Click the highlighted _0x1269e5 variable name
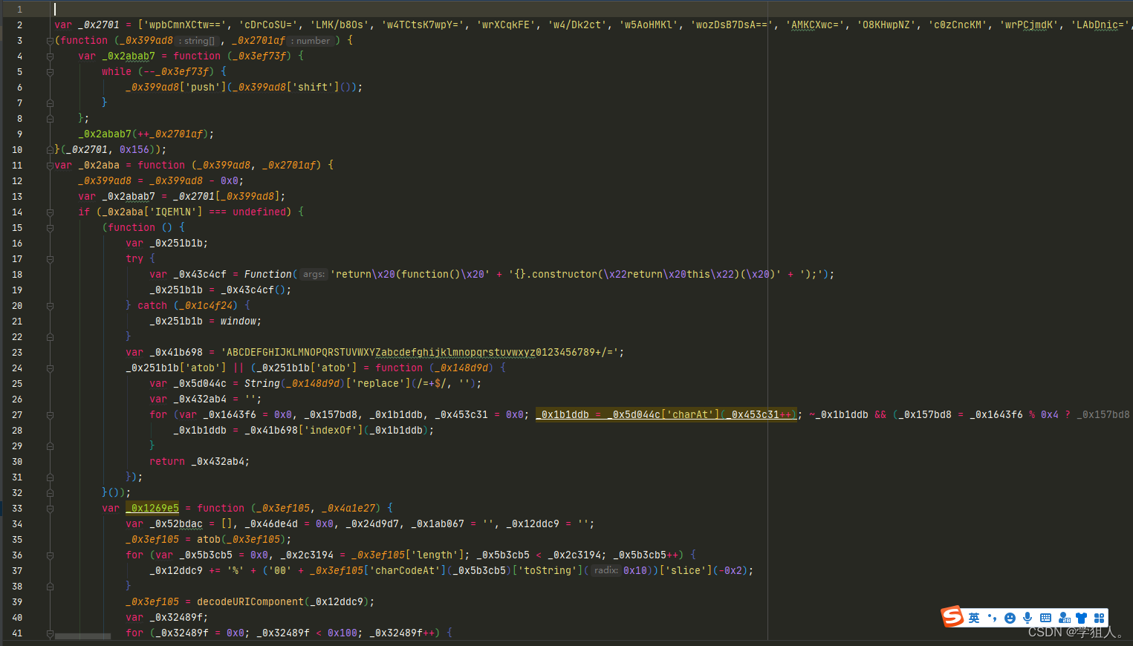The width and height of the screenshot is (1133, 646). click(x=152, y=508)
